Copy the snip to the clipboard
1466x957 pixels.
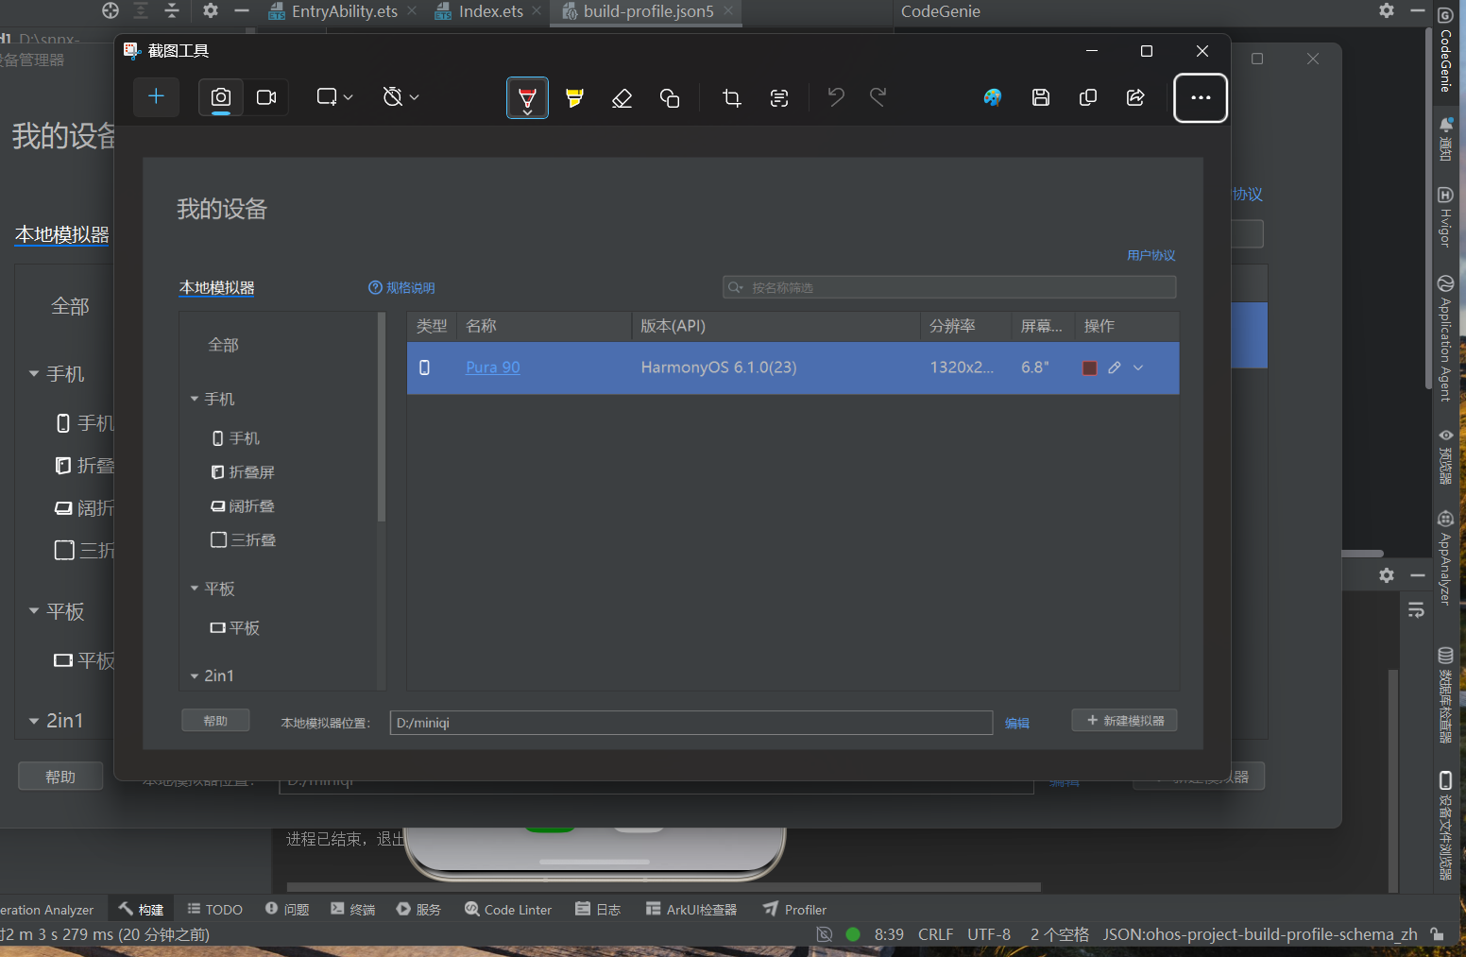point(1088,97)
